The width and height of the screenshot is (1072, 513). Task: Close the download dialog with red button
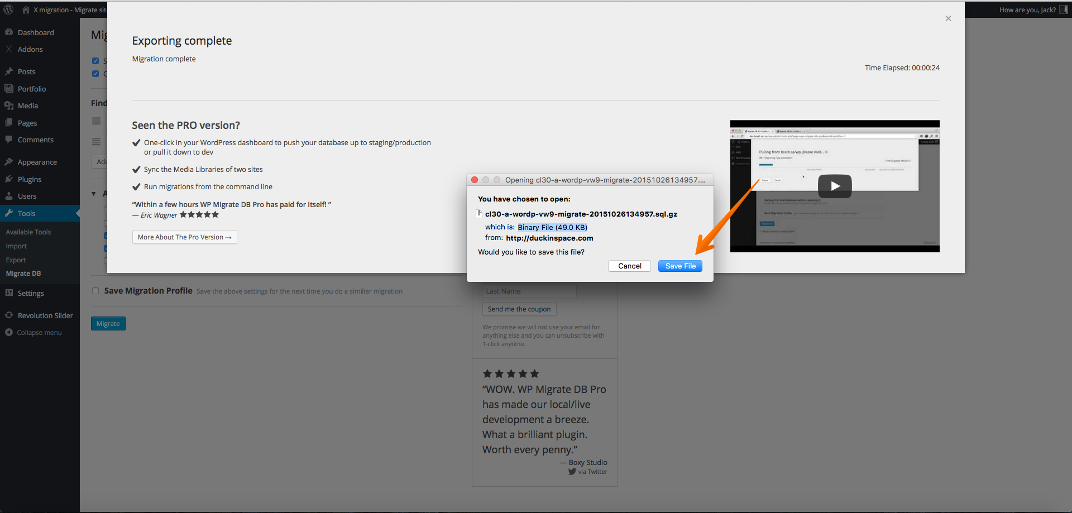pos(475,180)
